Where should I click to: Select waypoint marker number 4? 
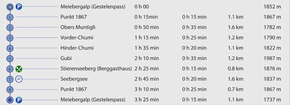click(10, 49)
